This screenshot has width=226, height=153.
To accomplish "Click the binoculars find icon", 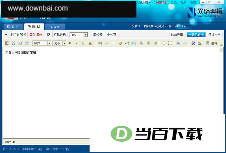I will click(193, 43).
